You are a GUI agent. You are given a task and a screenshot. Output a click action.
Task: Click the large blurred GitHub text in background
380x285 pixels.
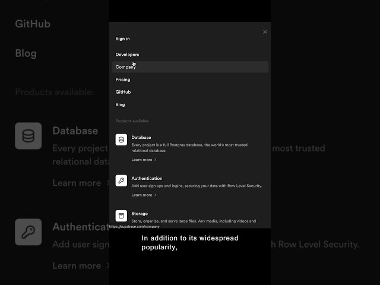33,24
